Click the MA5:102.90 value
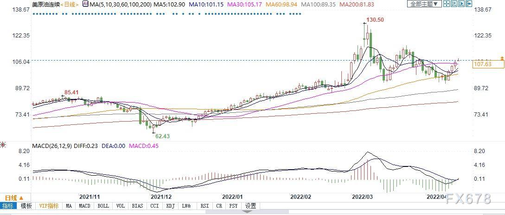 coord(169,4)
